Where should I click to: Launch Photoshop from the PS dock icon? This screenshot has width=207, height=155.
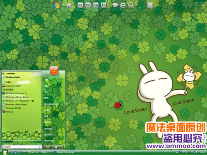[x=80, y=5]
